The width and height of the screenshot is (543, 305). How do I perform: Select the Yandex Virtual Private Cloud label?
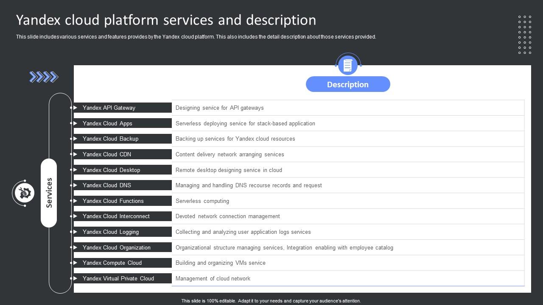point(118,278)
